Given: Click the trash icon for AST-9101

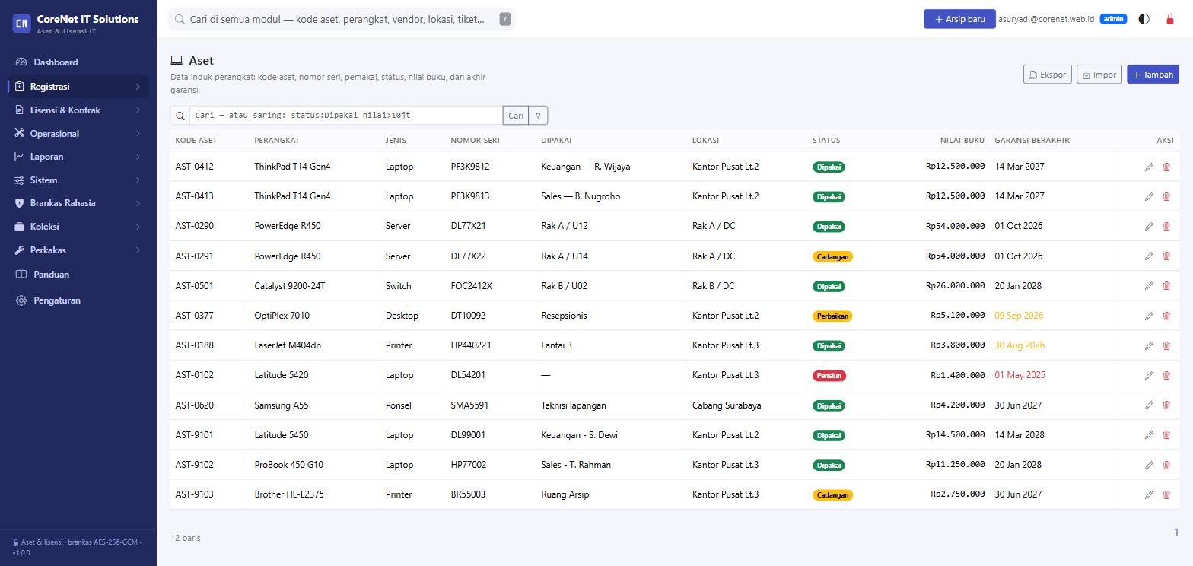Looking at the screenshot, I should point(1166,435).
